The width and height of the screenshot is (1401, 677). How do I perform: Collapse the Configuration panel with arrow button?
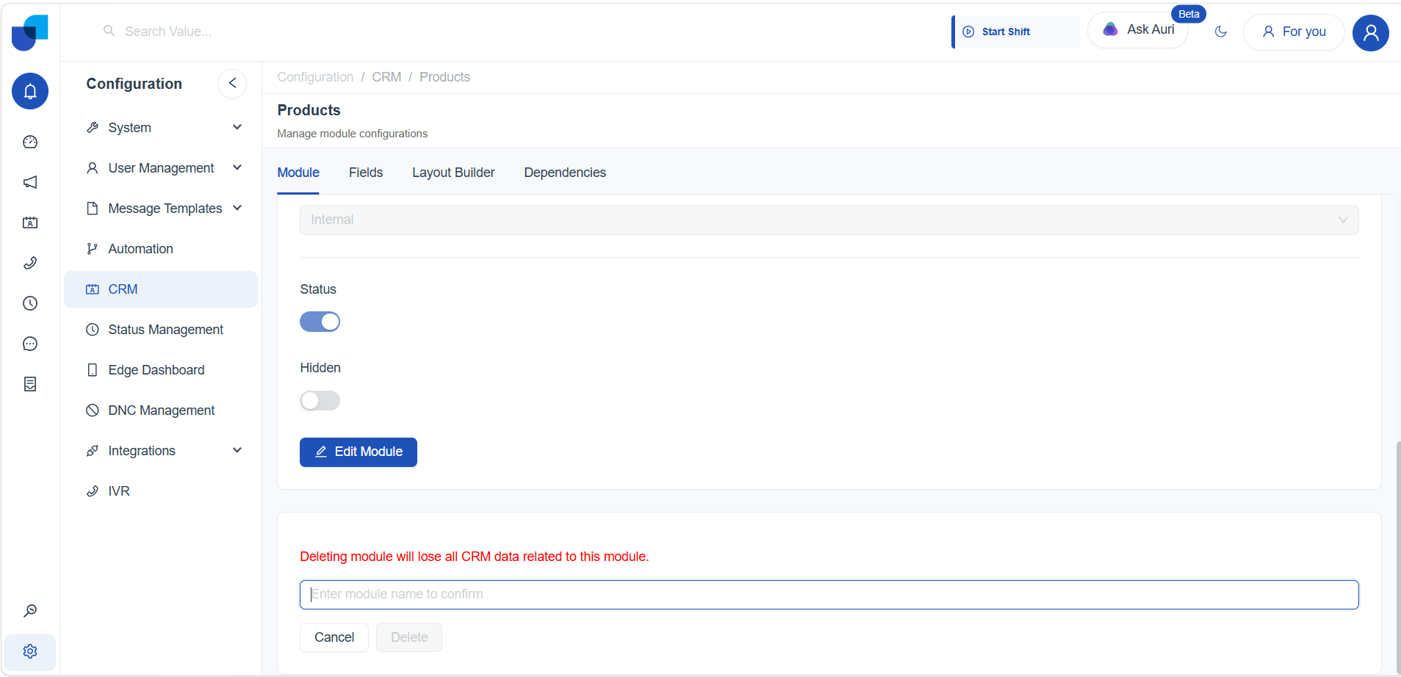point(232,83)
